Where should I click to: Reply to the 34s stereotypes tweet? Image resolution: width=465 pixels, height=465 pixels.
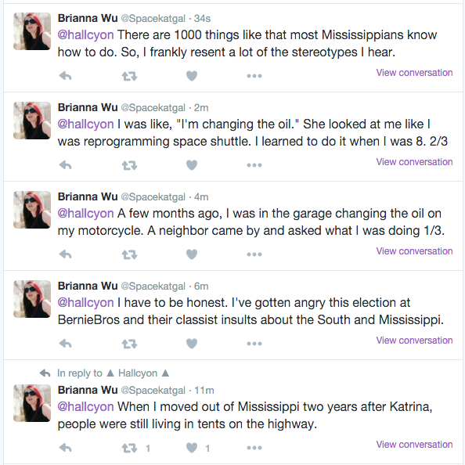click(x=65, y=76)
